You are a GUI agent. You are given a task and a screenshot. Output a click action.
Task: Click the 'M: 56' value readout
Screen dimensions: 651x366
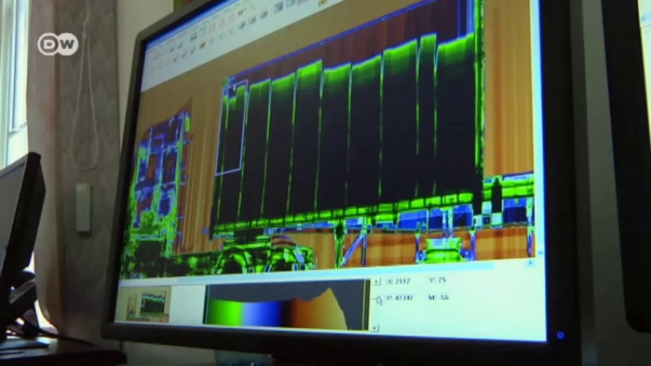[x=439, y=297]
